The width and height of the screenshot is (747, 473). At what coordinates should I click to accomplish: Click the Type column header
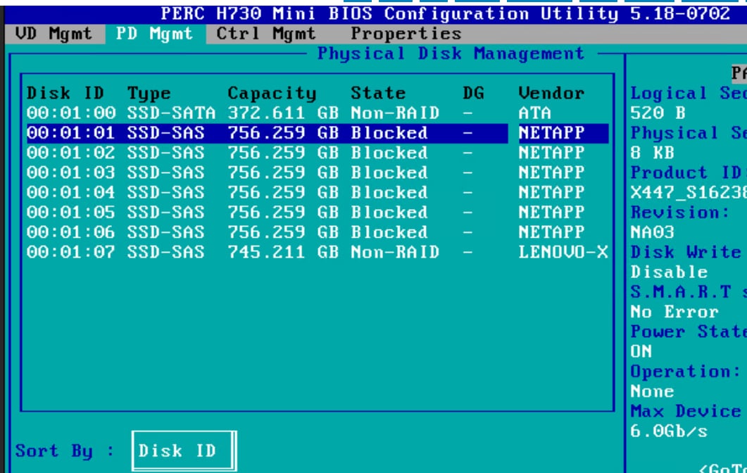click(149, 94)
